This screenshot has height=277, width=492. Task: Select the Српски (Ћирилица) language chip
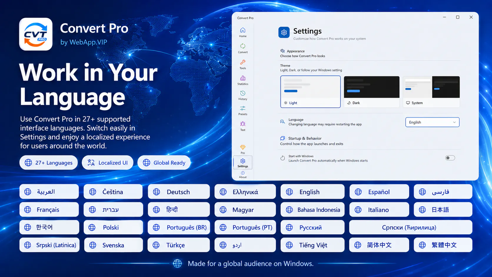[x=410, y=227]
